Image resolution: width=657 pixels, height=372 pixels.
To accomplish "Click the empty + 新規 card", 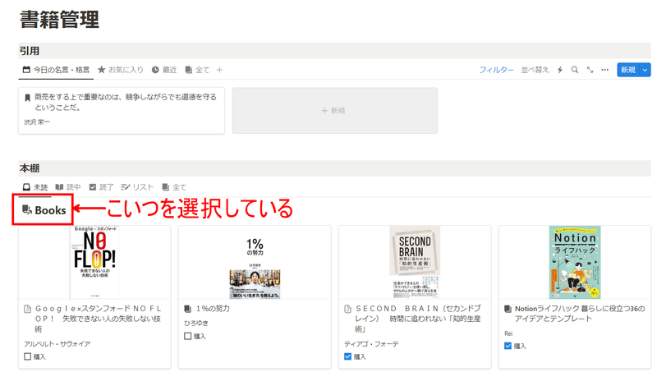I will (335, 111).
